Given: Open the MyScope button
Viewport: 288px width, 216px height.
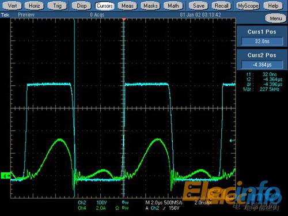Looking at the screenshot, I should pyautogui.click(x=248, y=6).
